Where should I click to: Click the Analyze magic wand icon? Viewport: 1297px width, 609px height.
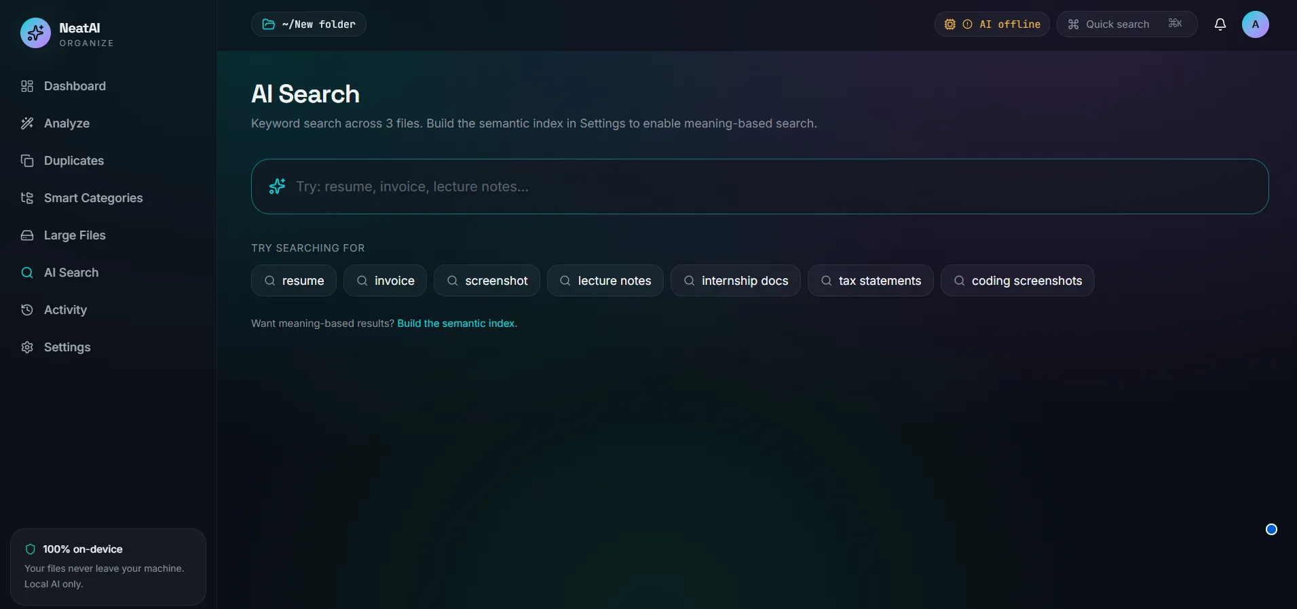pos(27,123)
